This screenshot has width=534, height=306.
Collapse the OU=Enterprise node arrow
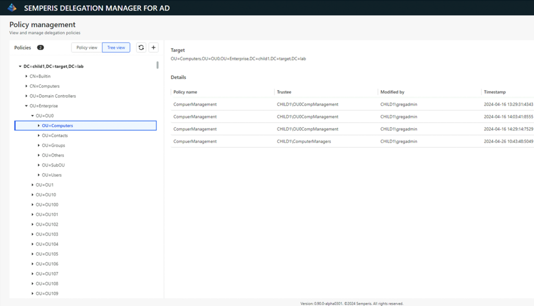pyautogui.click(x=26, y=106)
